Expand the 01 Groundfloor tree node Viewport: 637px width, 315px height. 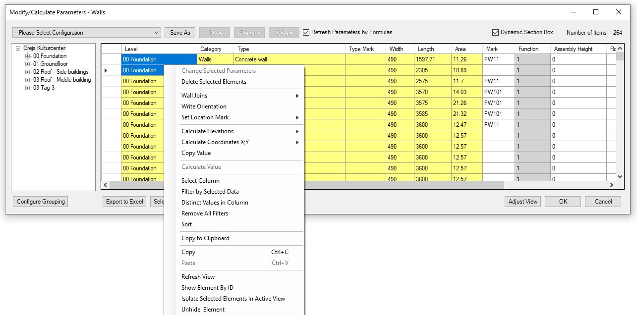click(x=28, y=64)
